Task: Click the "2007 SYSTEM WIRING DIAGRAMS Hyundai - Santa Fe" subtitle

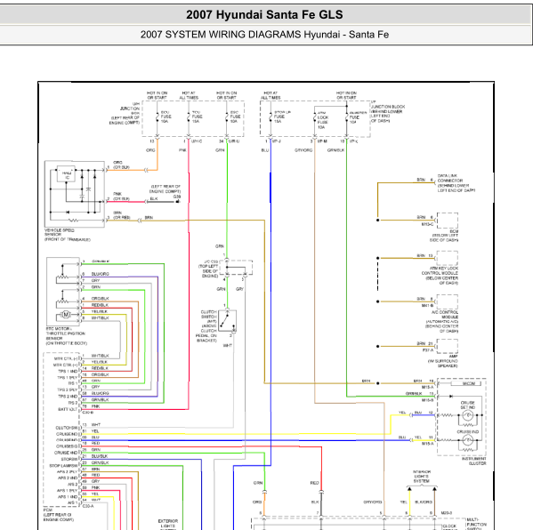Action: (264, 35)
